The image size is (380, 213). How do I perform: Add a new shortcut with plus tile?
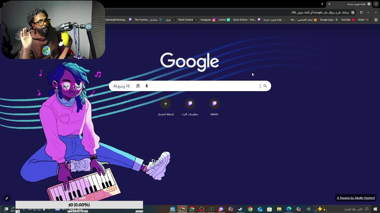click(x=166, y=107)
